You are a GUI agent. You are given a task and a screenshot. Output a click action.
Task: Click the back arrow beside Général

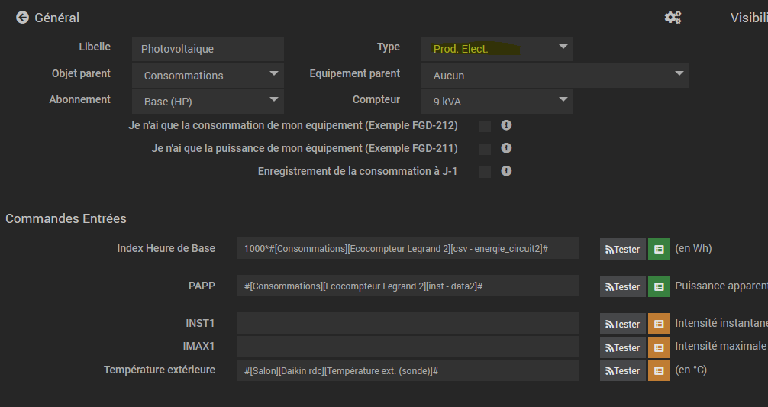pos(22,18)
